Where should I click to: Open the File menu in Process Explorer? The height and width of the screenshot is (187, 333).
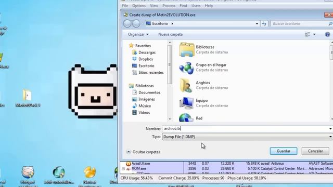click(x=125, y=6)
